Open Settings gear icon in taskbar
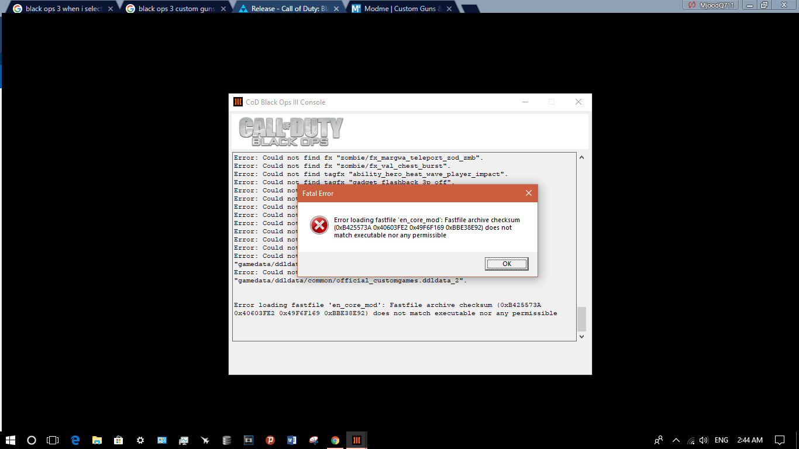Viewport: 799px width, 449px height. [140, 440]
